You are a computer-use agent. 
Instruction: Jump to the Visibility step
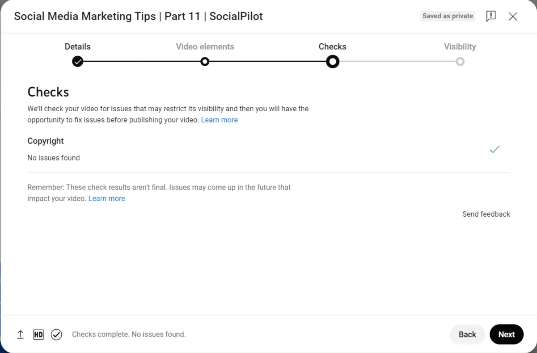coord(460,46)
